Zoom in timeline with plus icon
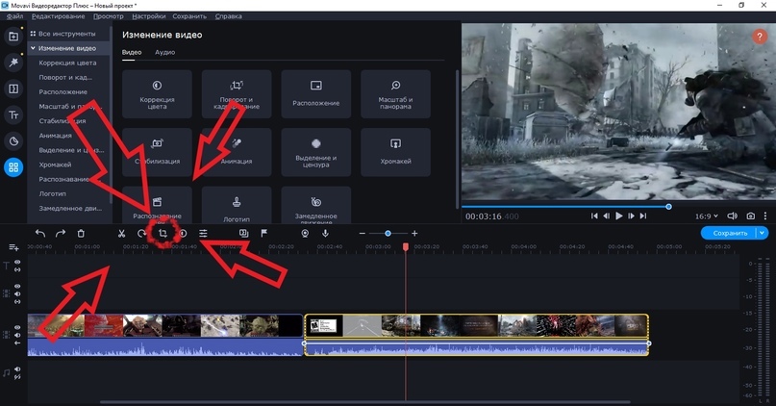 [x=414, y=233]
